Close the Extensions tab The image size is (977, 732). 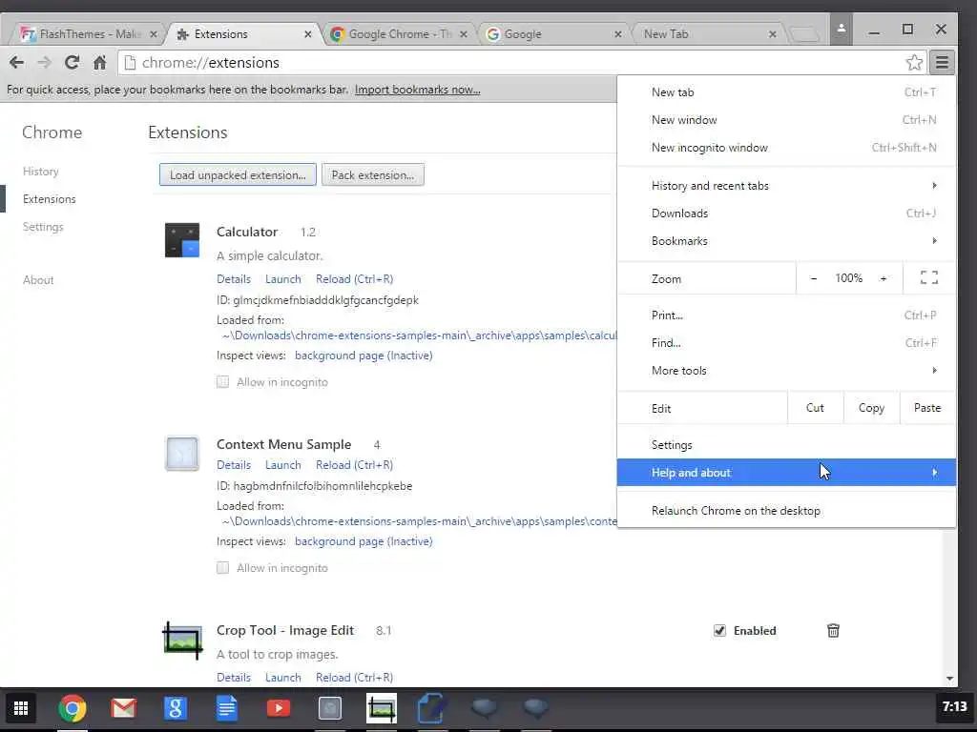coord(308,34)
